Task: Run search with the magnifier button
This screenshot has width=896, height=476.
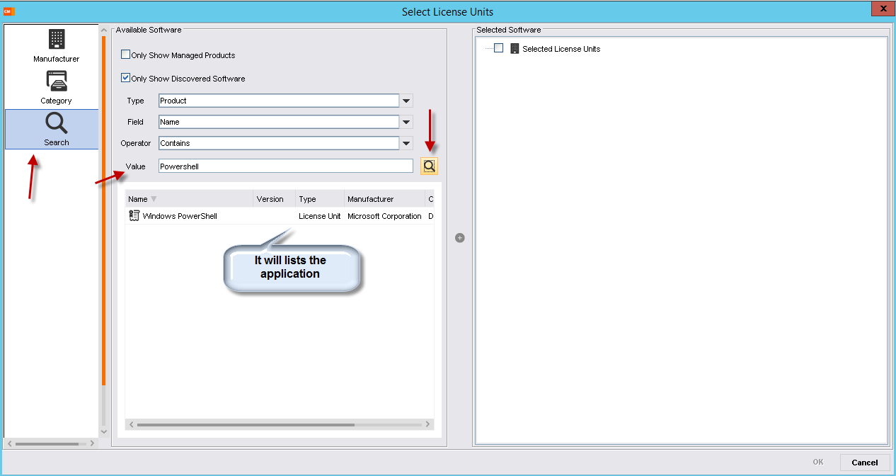Action: pyautogui.click(x=429, y=166)
